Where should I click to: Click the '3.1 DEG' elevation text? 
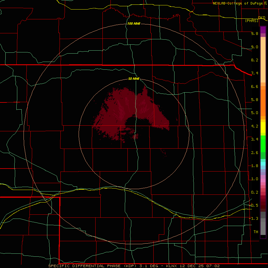click(150, 266)
